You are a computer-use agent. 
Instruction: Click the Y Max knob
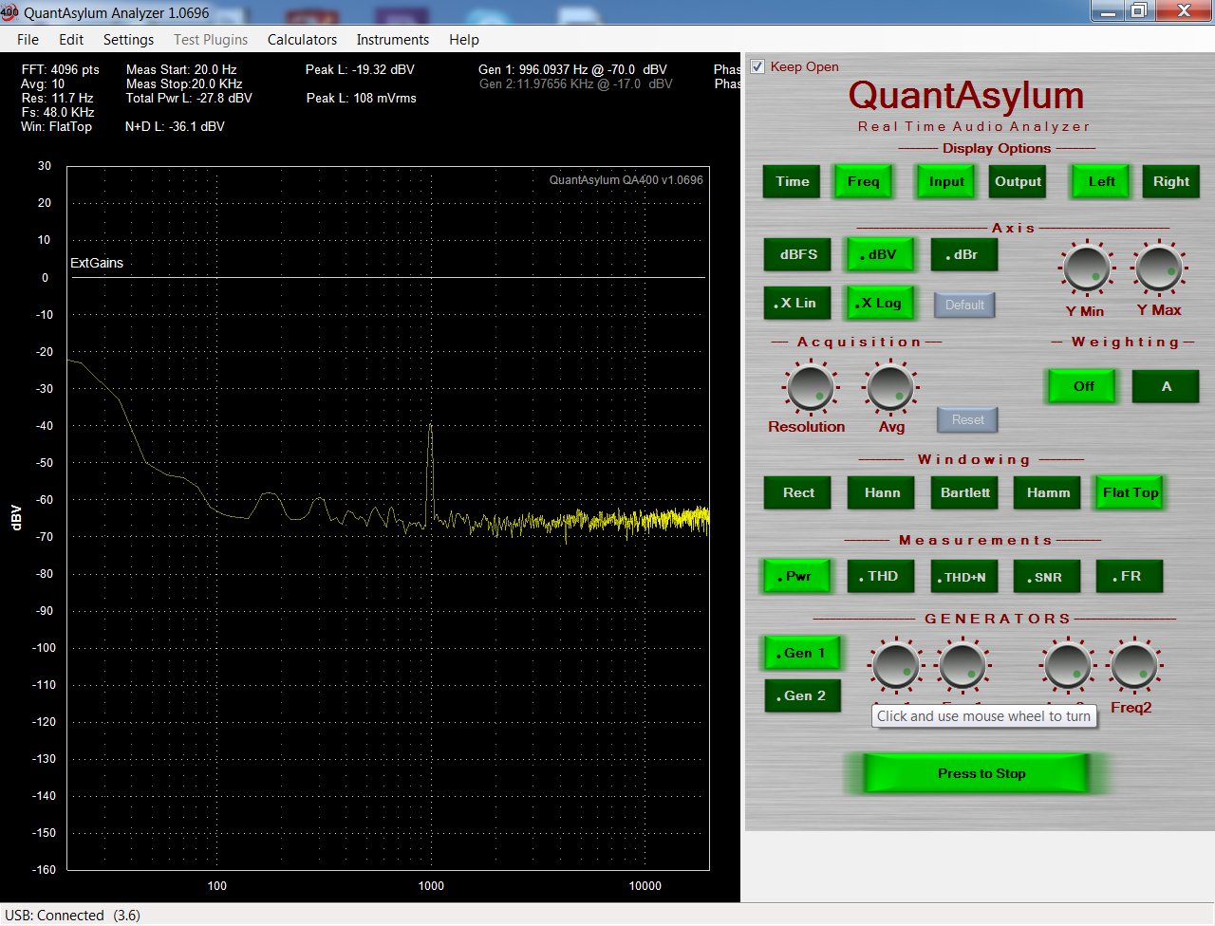click(x=1158, y=268)
